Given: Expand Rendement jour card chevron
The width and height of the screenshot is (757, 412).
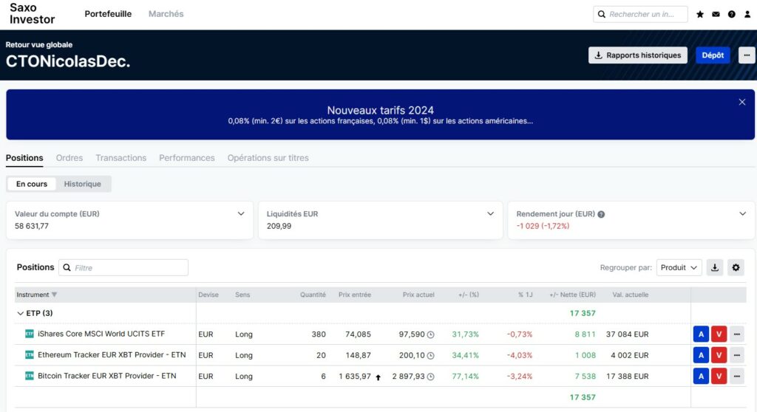Looking at the screenshot, I should coord(742,213).
